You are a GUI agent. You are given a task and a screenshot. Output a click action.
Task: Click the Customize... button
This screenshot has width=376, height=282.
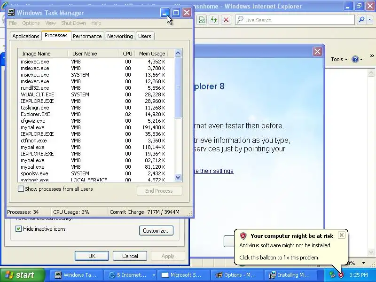[x=156, y=230]
